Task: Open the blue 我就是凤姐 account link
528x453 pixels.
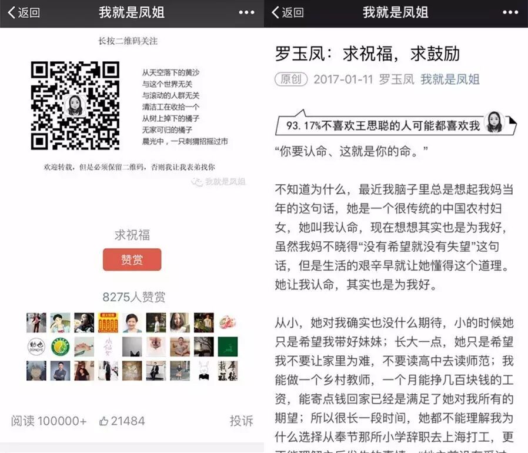Action: coord(450,79)
